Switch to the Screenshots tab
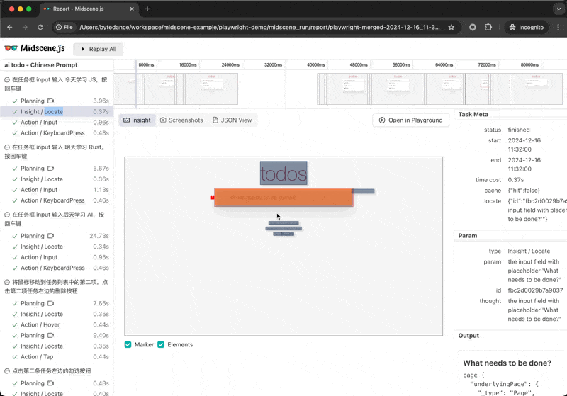This screenshot has width=567, height=396. [181, 120]
